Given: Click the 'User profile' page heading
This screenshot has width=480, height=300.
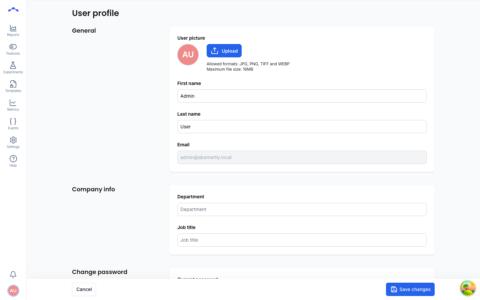Looking at the screenshot, I should pyautogui.click(x=95, y=13).
